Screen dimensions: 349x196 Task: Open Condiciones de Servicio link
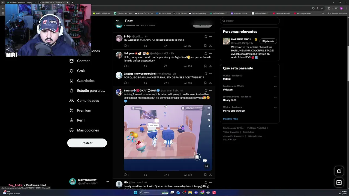pyautogui.click(x=233, y=128)
